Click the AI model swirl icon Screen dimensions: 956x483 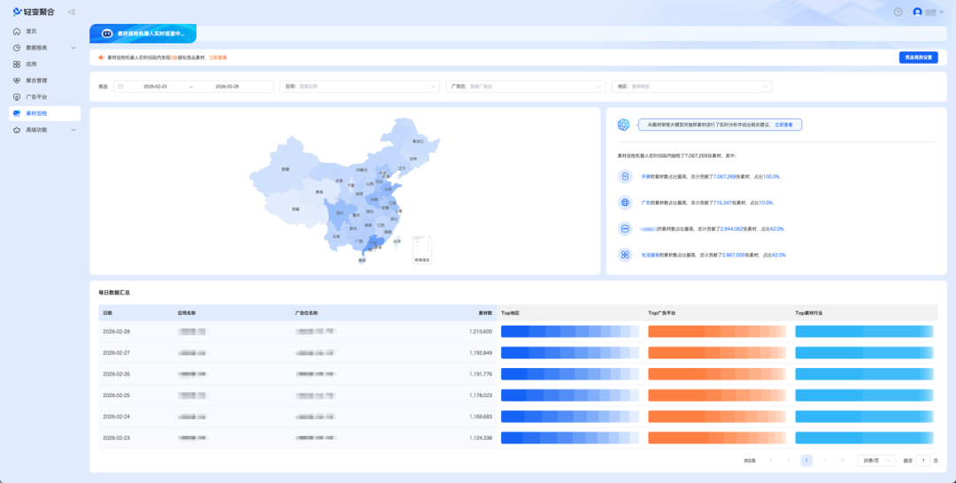[x=623, y=124]
